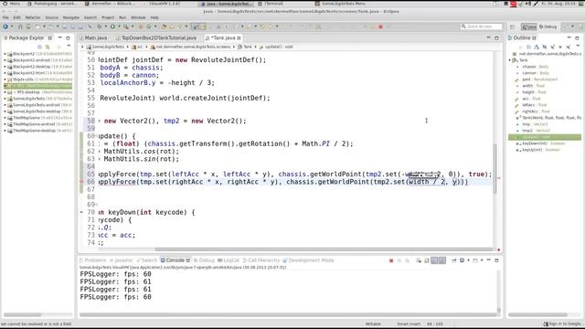Terminate the running process in Console
585x329 pixels.
[x=391, y=260]
